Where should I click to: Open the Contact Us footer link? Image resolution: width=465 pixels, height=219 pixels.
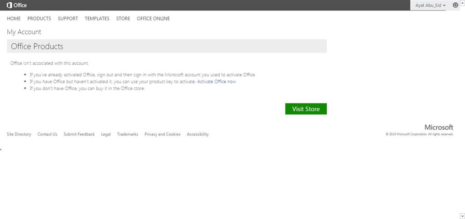point(47,134)
